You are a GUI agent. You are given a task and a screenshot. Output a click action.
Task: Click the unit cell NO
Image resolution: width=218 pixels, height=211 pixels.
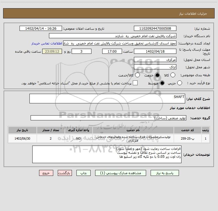click(x=78, y=138)
